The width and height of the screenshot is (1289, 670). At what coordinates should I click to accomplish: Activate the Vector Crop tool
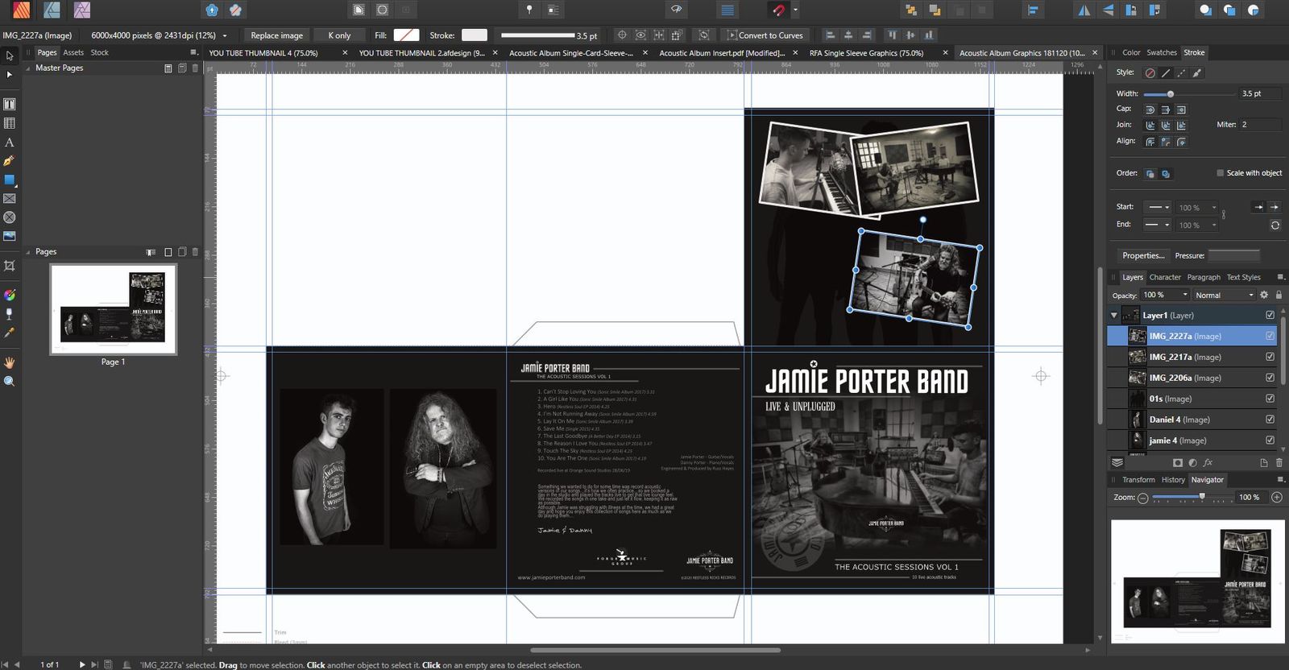(x=10, y=266)
